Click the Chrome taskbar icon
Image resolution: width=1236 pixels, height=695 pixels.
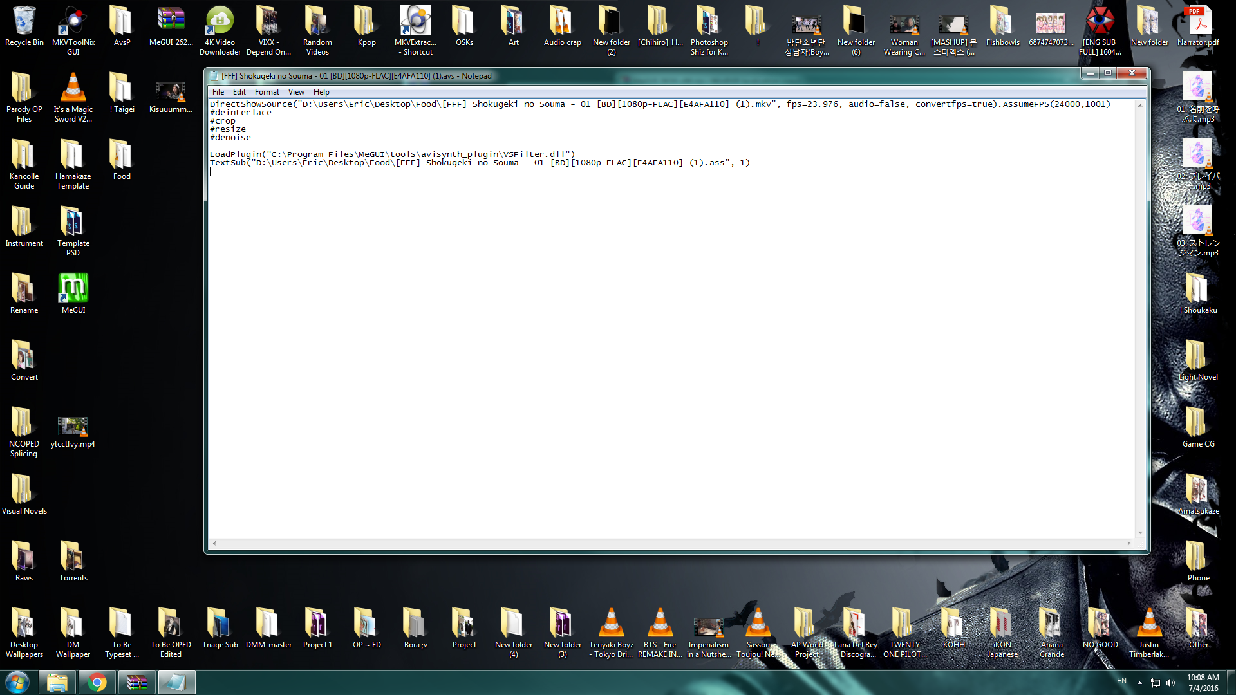tap(97, 682)
